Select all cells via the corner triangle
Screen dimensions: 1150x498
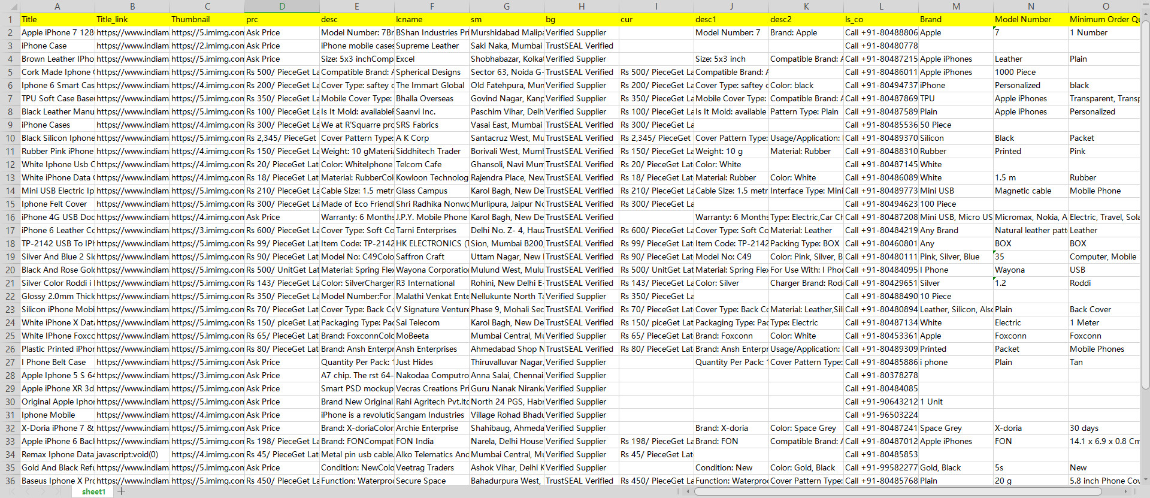pyautogui.click(x=10, y=7)
